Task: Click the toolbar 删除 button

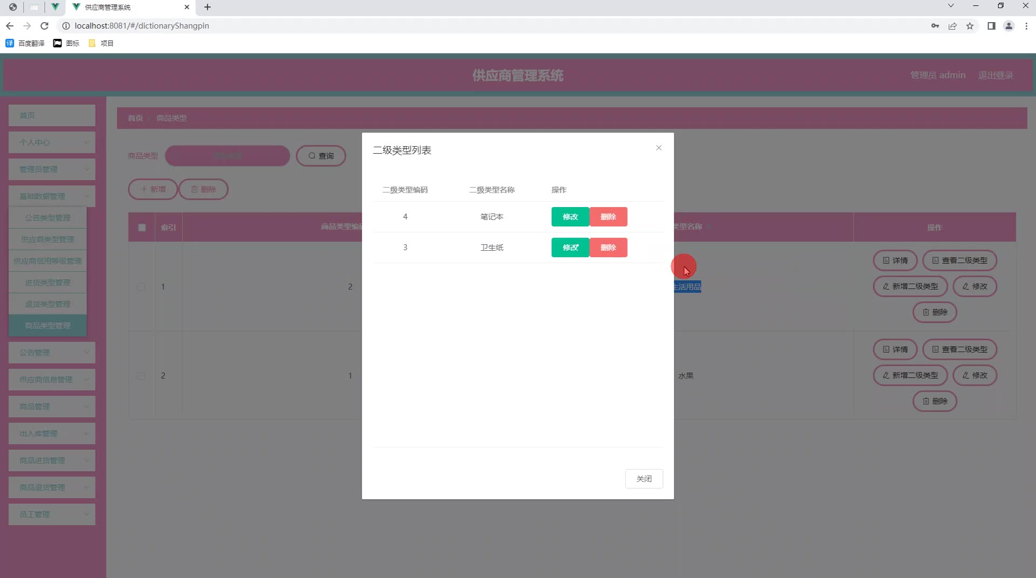Action: coord(203,189)
